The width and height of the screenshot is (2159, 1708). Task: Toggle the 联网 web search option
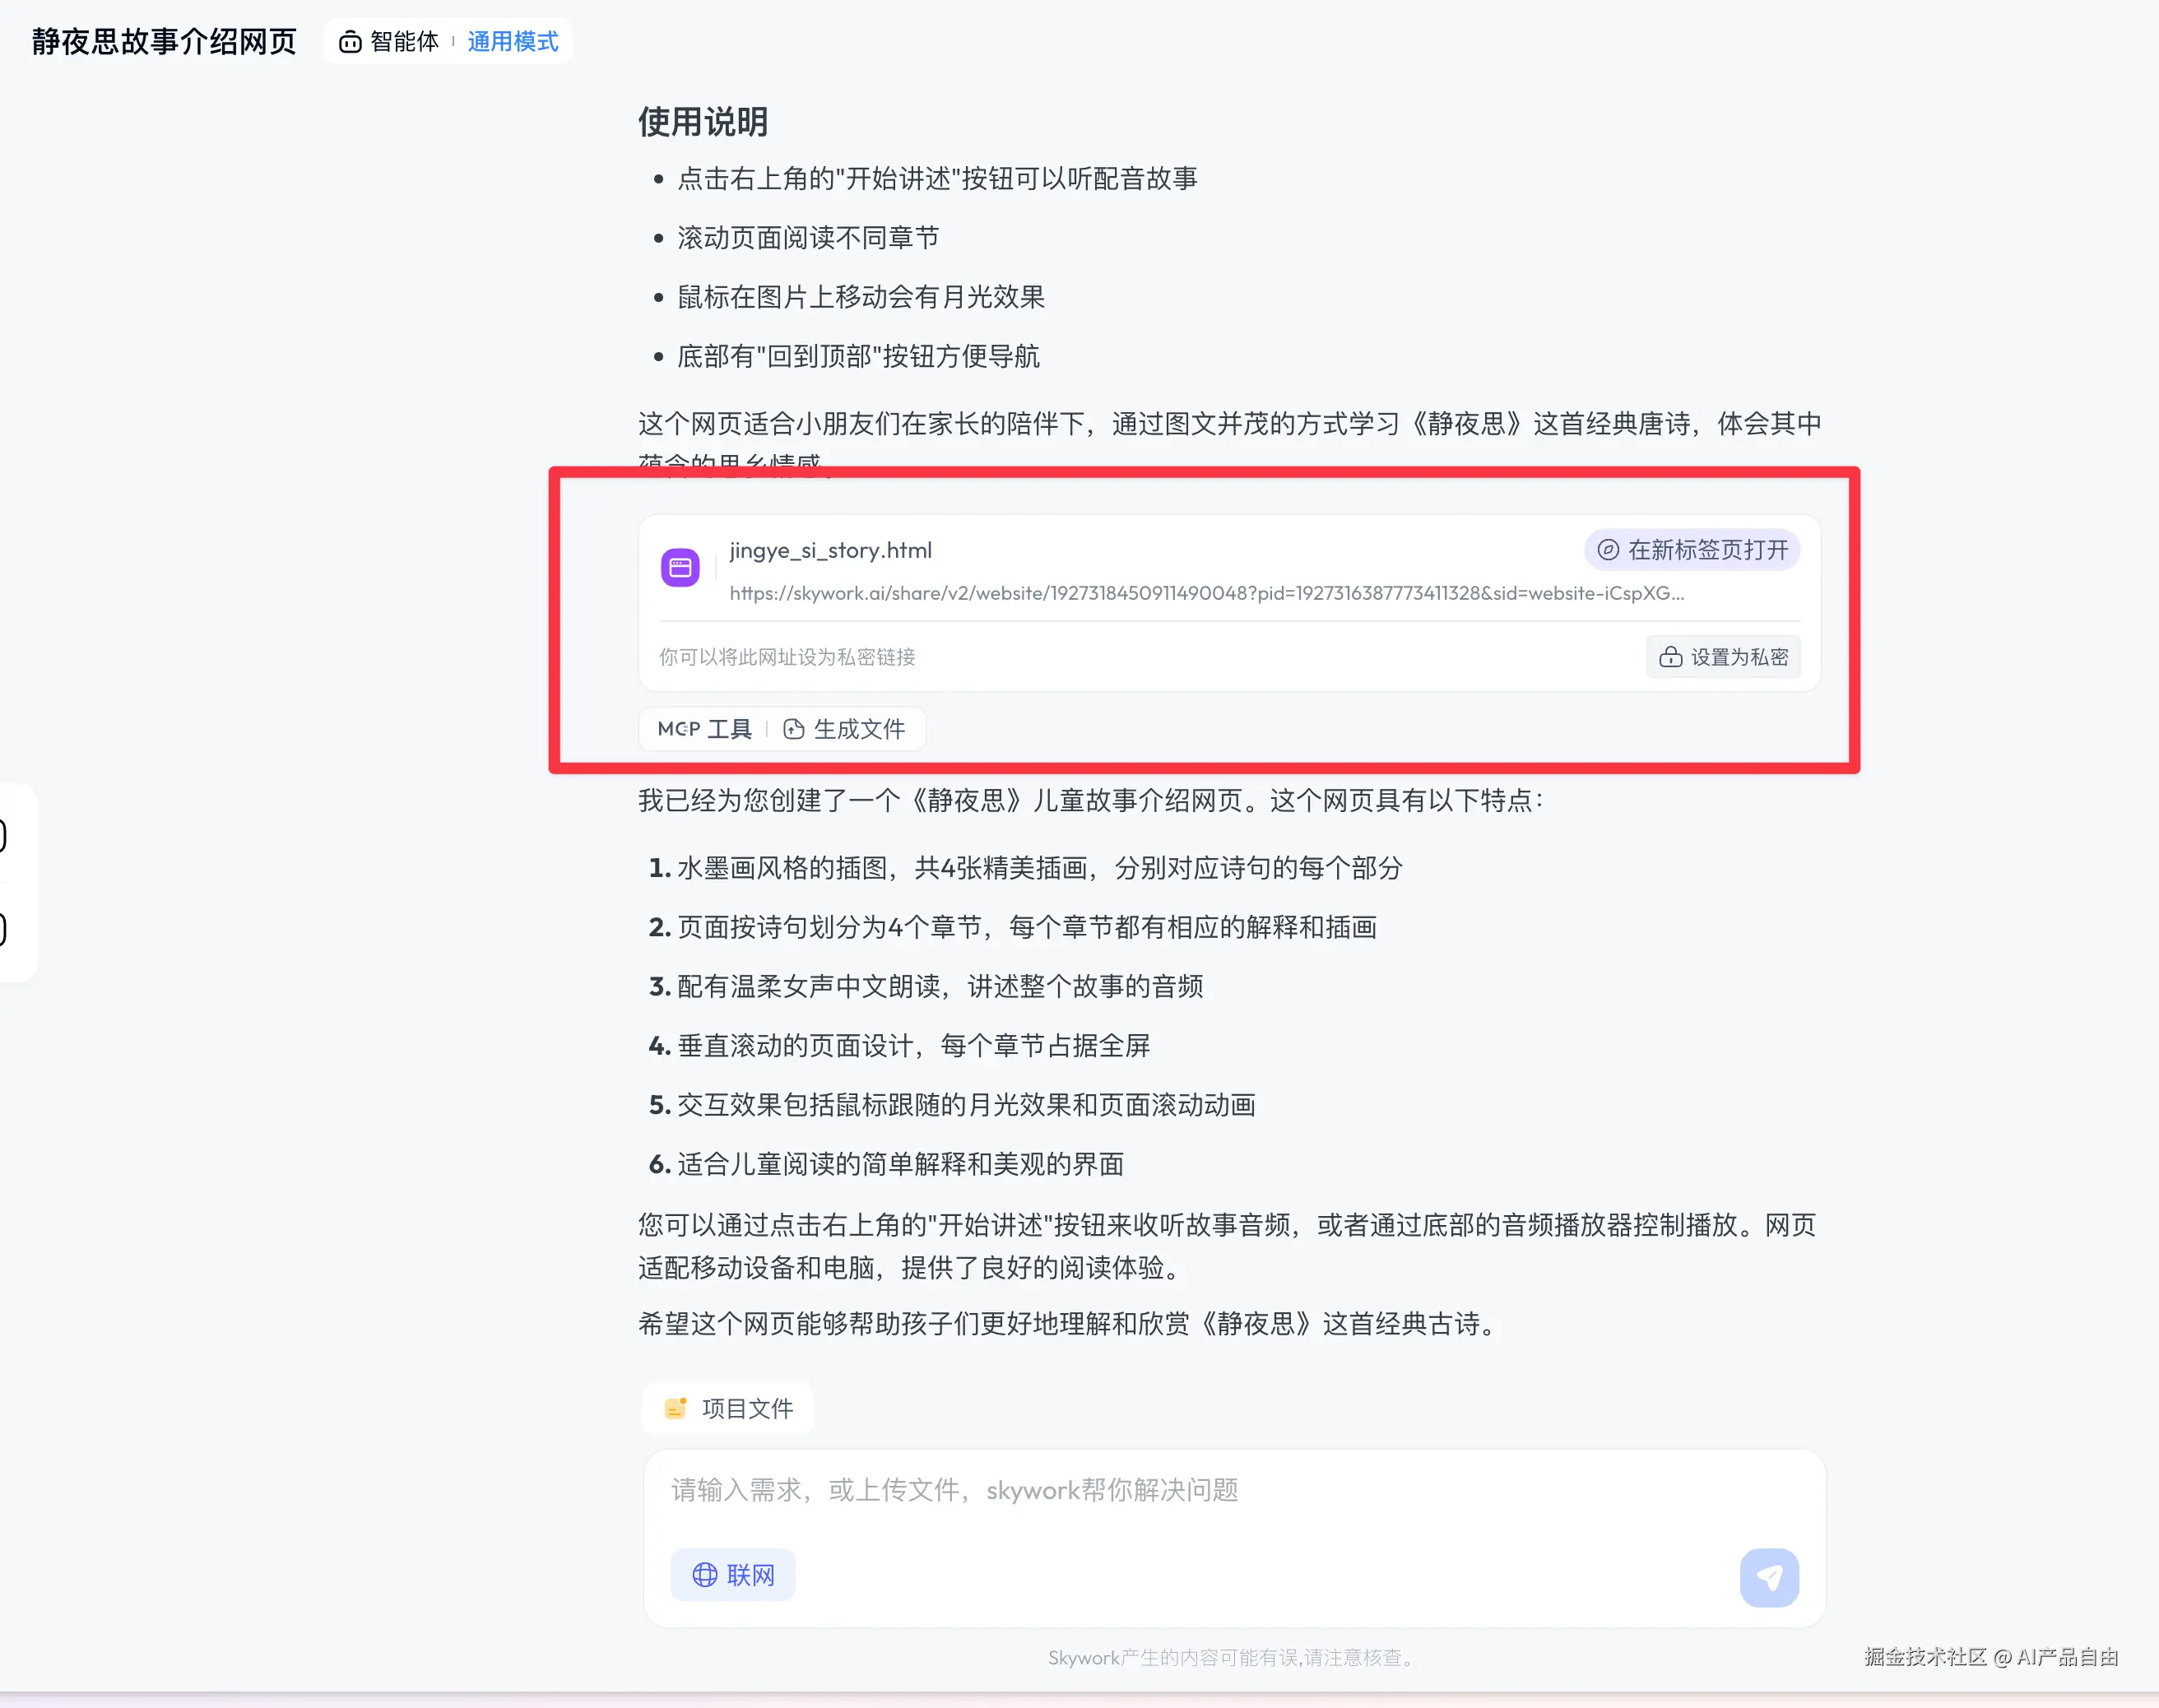tap(733, 1575)
